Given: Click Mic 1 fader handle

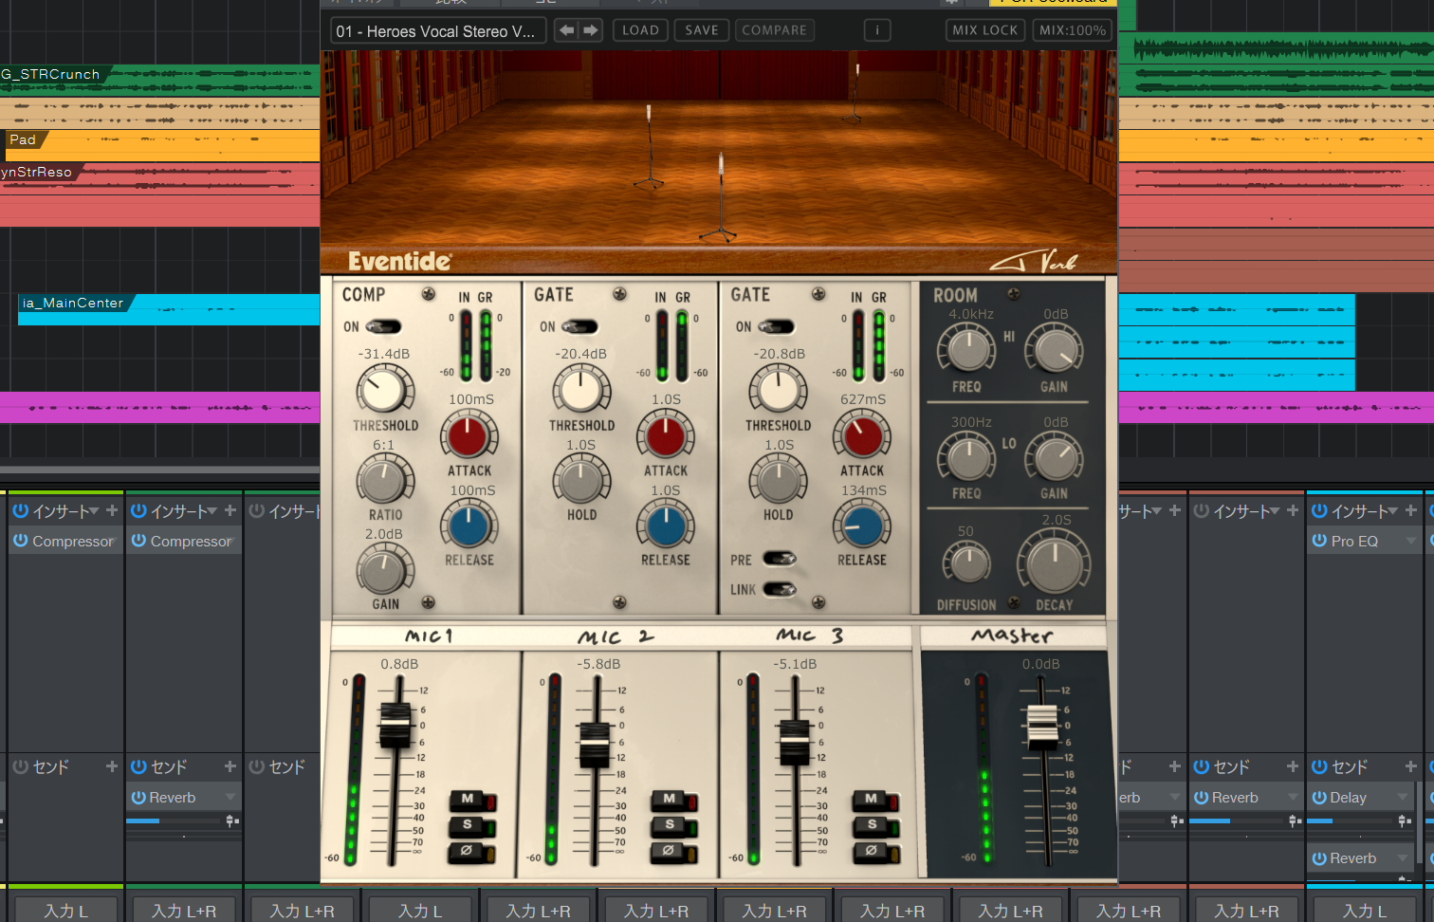Looking at the screenshot, I should tap(395, 726).
